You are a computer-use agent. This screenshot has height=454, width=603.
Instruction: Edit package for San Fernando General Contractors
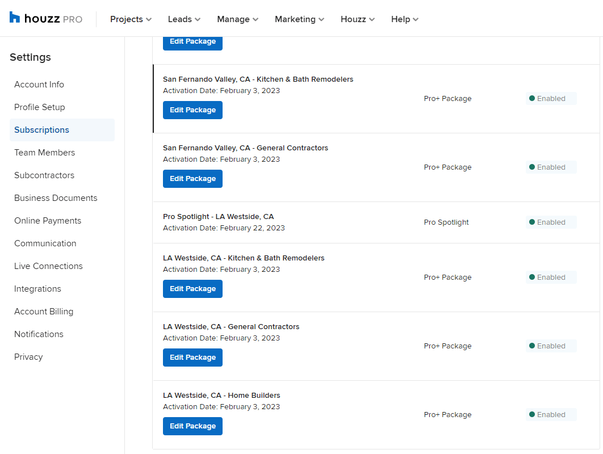192,179
